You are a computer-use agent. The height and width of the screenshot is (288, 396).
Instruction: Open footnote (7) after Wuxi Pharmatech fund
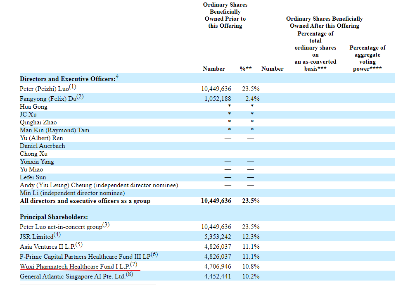(x=133, y=264)
